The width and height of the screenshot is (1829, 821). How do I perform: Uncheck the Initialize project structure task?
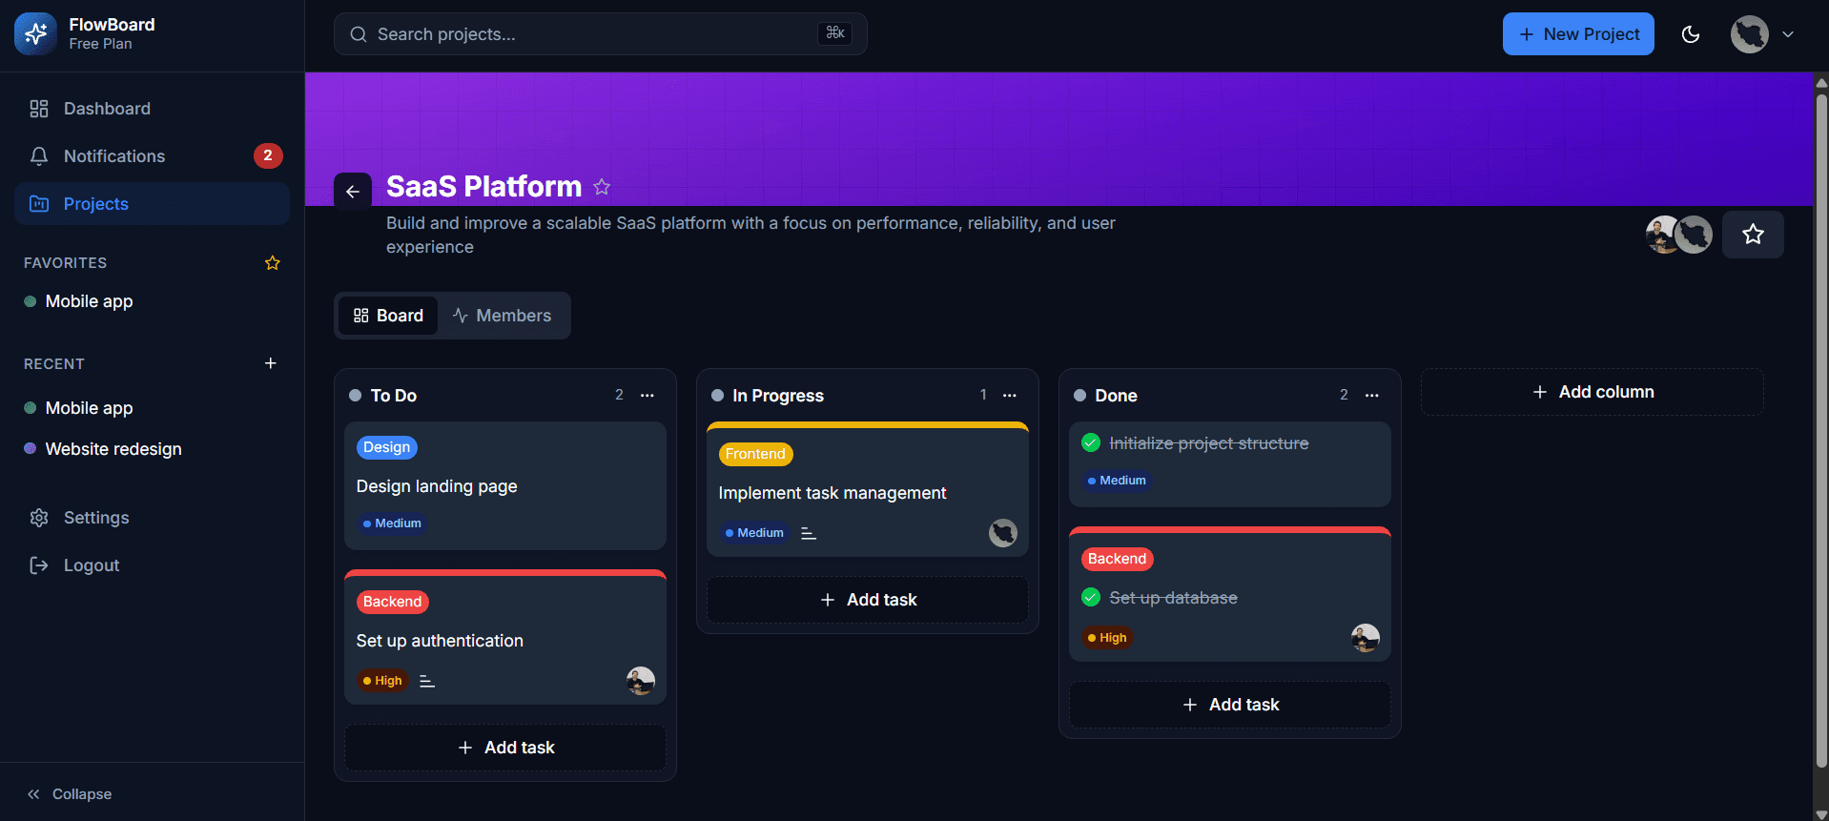click(x=1091, y=442)
